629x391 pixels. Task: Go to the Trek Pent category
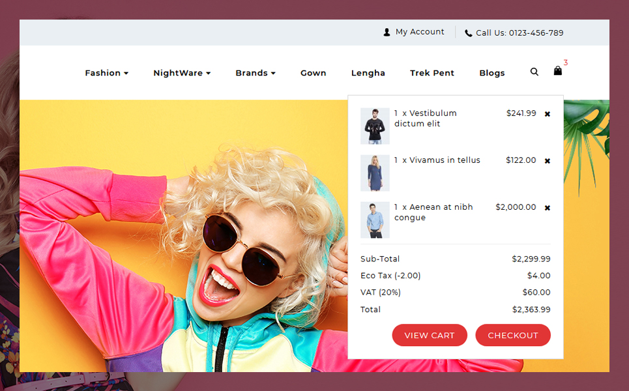(432, 73)
